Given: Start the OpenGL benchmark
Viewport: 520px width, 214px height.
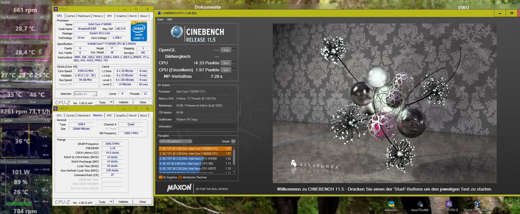Looking at the screenshot, I should click(x=226, y=50).
